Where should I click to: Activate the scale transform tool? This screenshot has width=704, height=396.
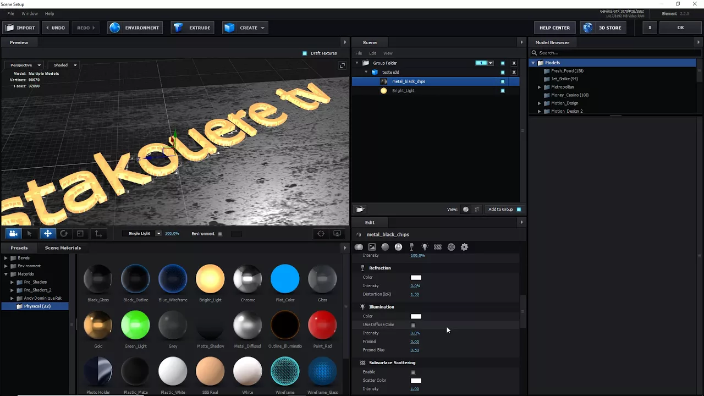[80, 234]
